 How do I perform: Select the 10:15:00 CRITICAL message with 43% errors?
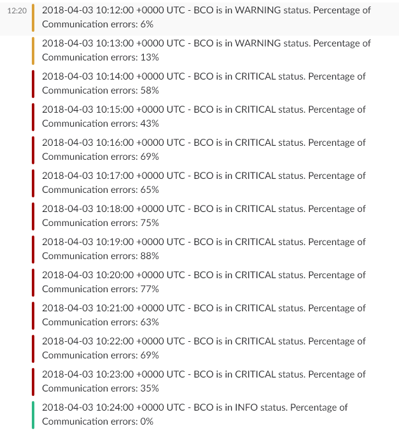coord(204,117)
